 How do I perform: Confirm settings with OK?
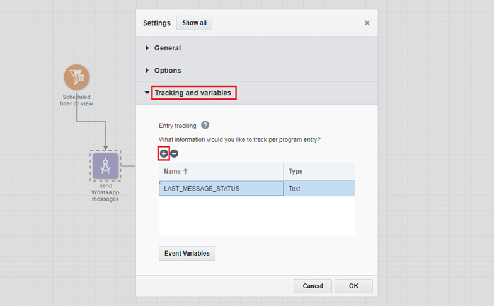point(353,286)
